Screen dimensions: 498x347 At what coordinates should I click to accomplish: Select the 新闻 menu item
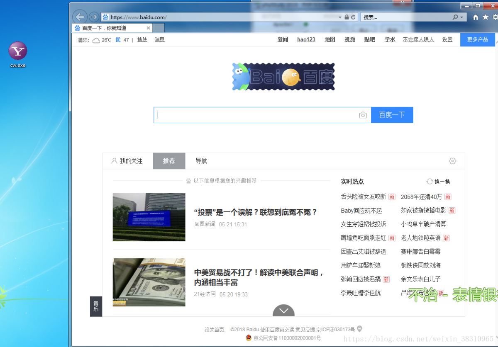pyautogui.click(x=283, y=40)
